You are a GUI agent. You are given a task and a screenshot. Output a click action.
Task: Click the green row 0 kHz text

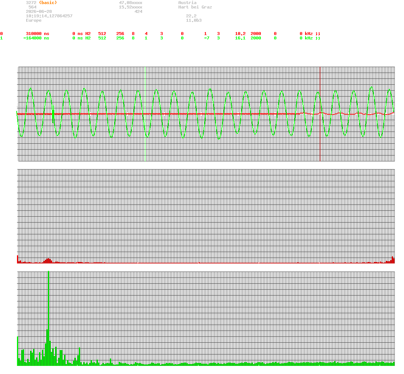pos(306,38)
